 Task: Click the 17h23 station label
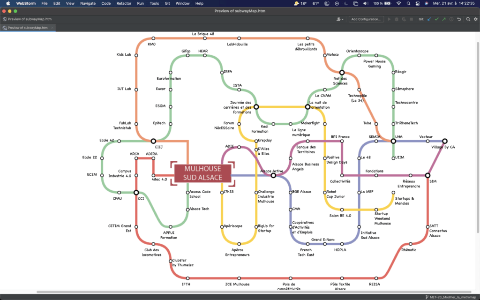tap(228, 192)
